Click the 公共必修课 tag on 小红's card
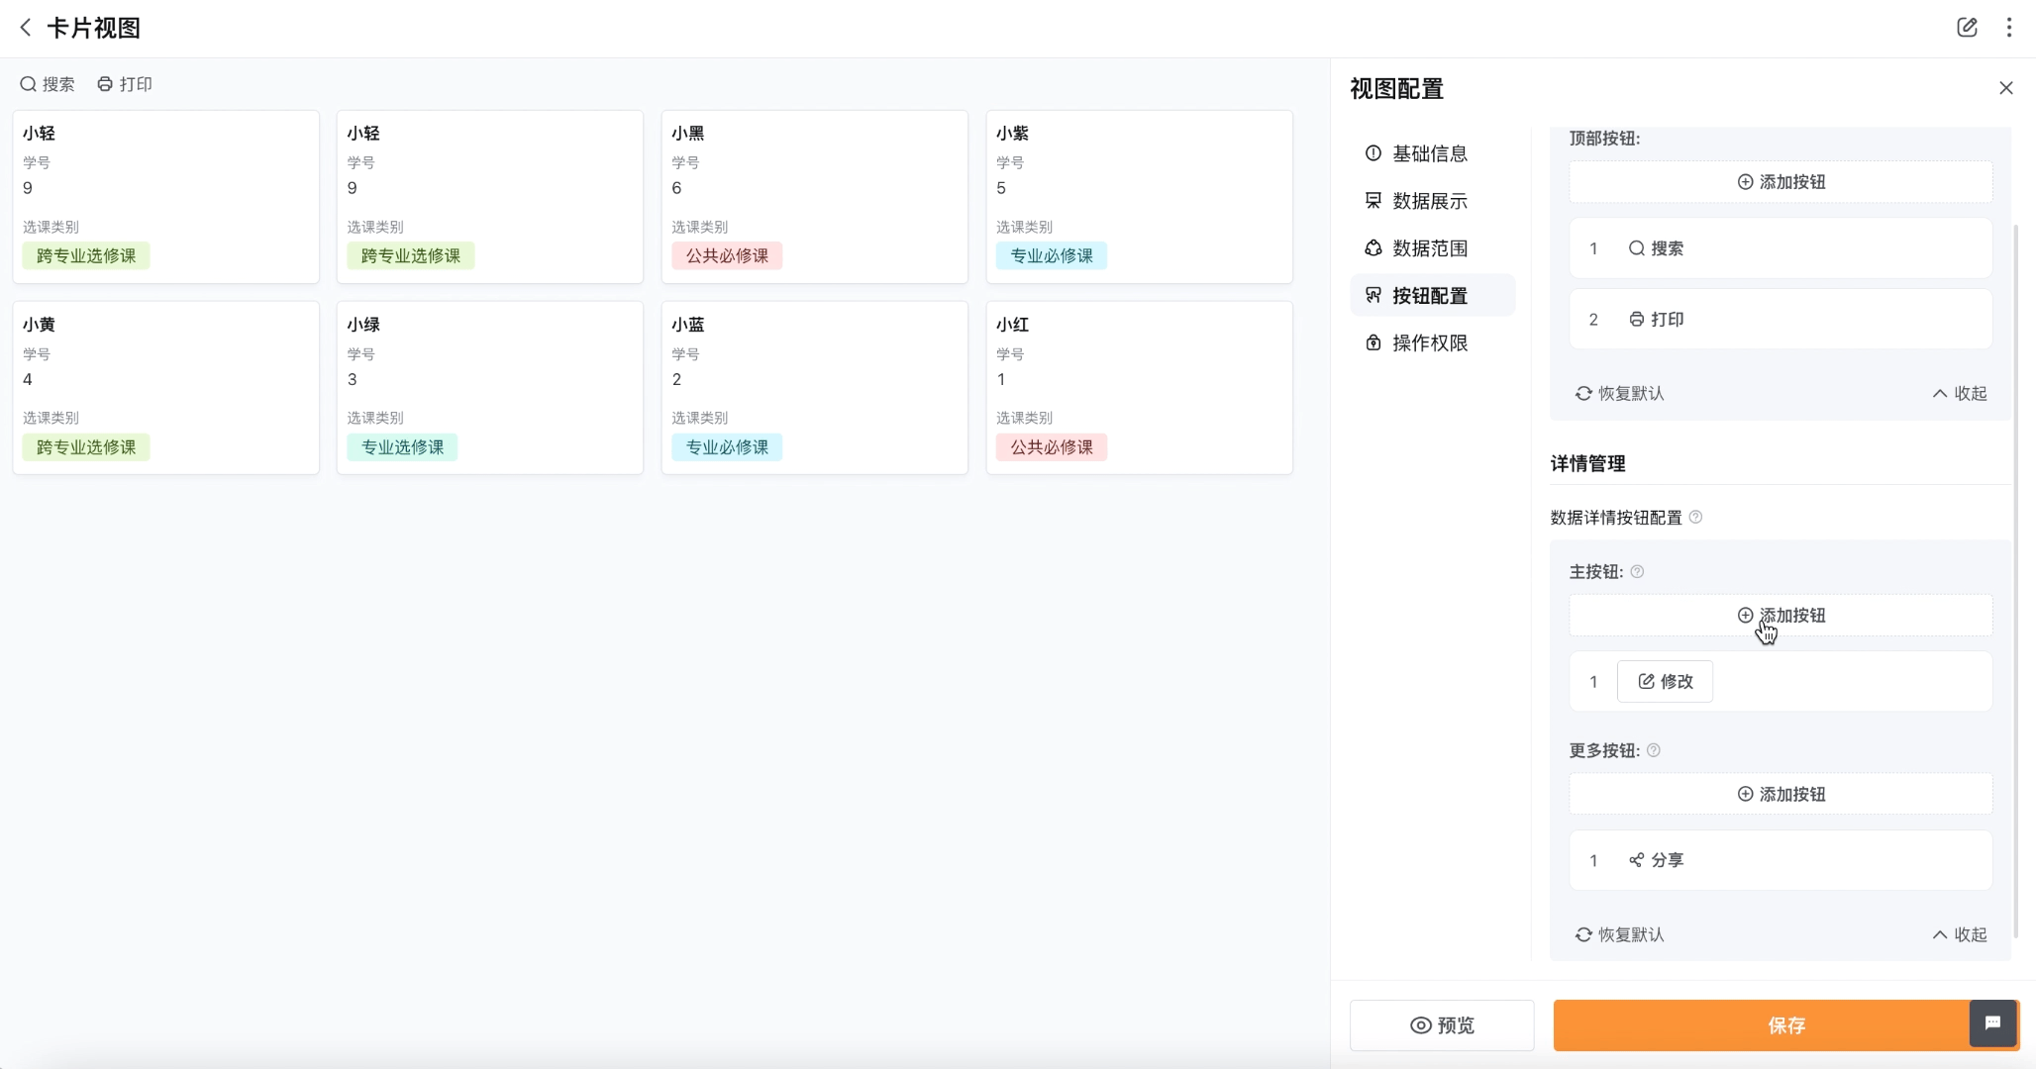2036x1069 pixels. coord(1052,447)
